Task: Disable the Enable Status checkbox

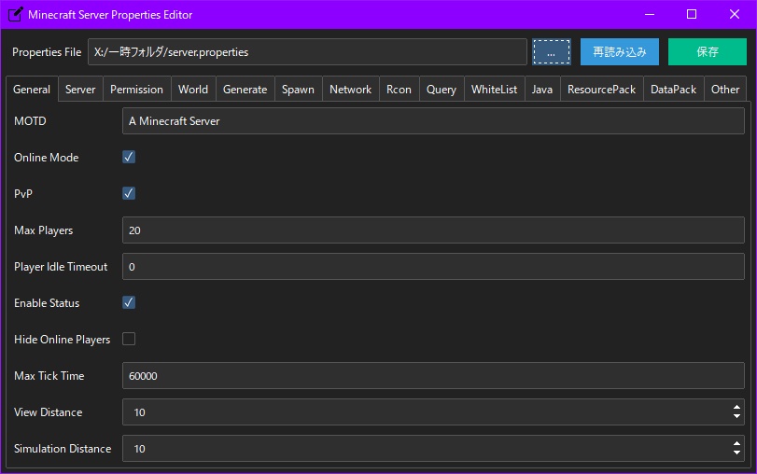Action: [129, 302]
